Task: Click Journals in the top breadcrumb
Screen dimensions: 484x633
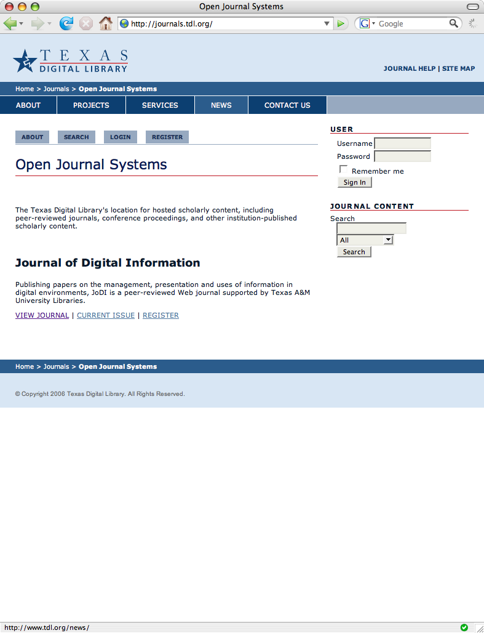Action: [x=56, y=89]
